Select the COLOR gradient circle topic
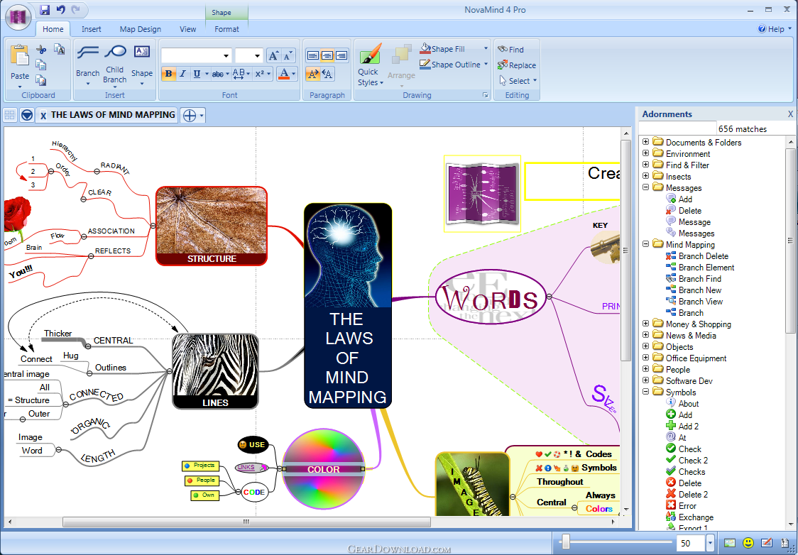The height and width of the screenshot is (555, 798). tap(324, 468)
